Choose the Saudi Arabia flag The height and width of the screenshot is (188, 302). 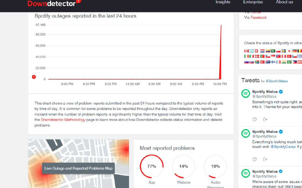coord(273,51)
